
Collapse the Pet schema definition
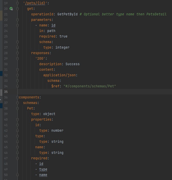17,108
